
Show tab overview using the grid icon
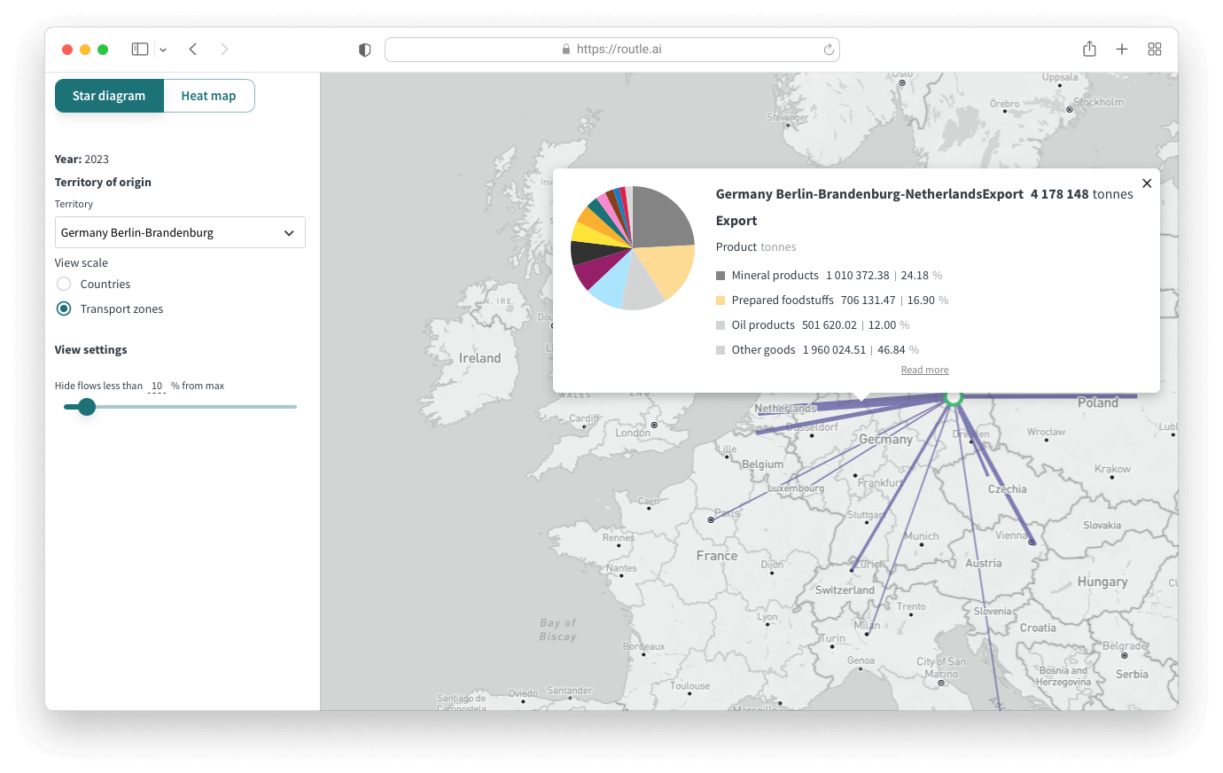[1154, 49]
